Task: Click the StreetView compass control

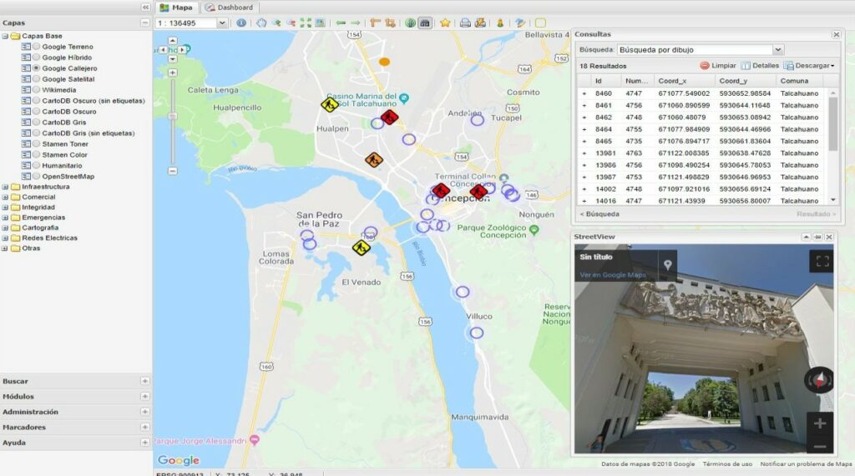Action: coord(819,379)
